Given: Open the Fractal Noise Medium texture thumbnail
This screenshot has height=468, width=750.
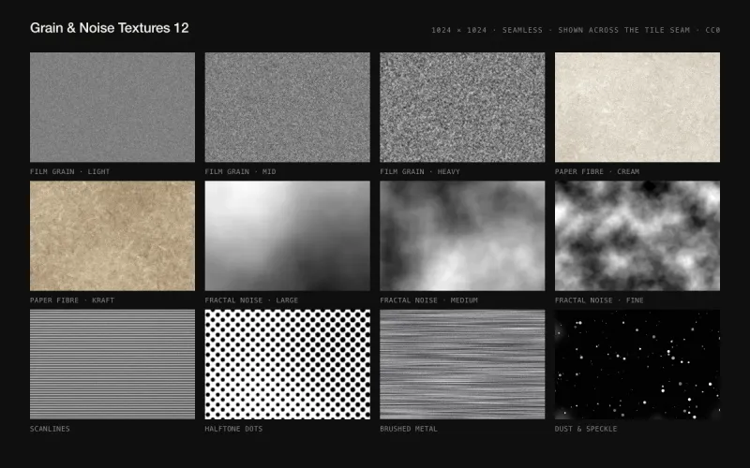Looking at the screenshot, I should 462,236.
